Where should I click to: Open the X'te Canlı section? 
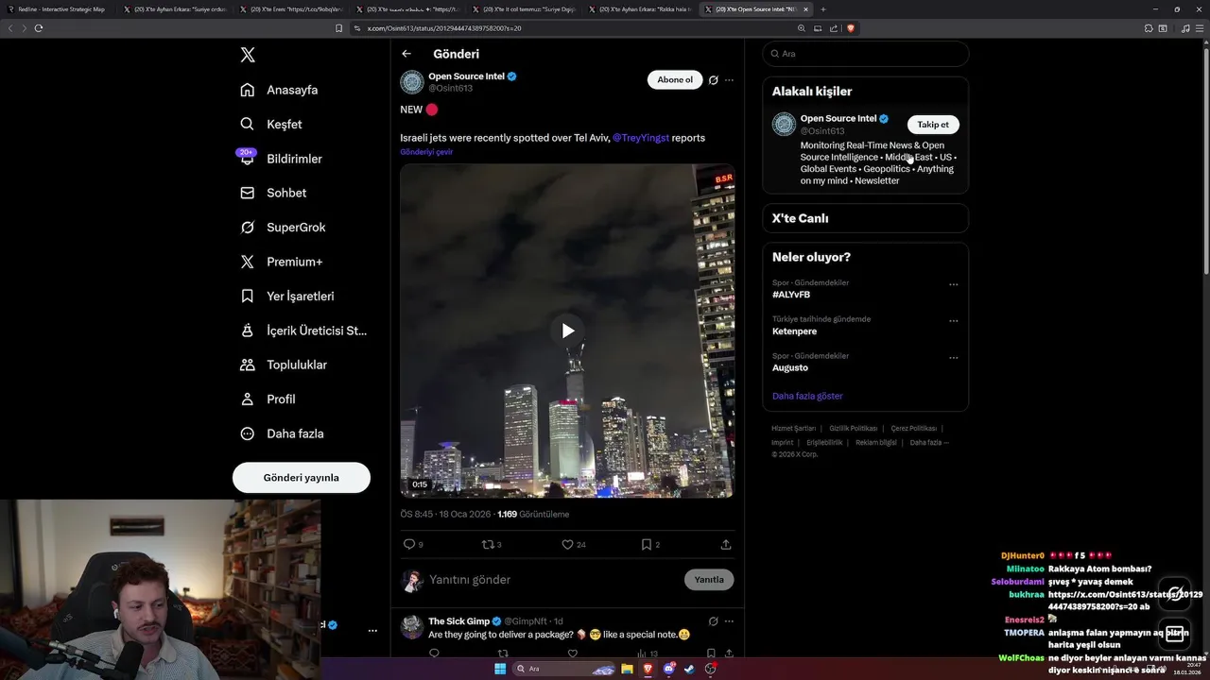[x=865, y=218]
